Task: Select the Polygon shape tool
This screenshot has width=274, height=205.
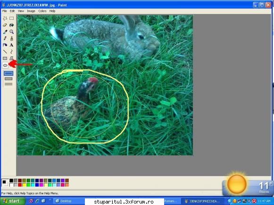Action: point(11,58)
